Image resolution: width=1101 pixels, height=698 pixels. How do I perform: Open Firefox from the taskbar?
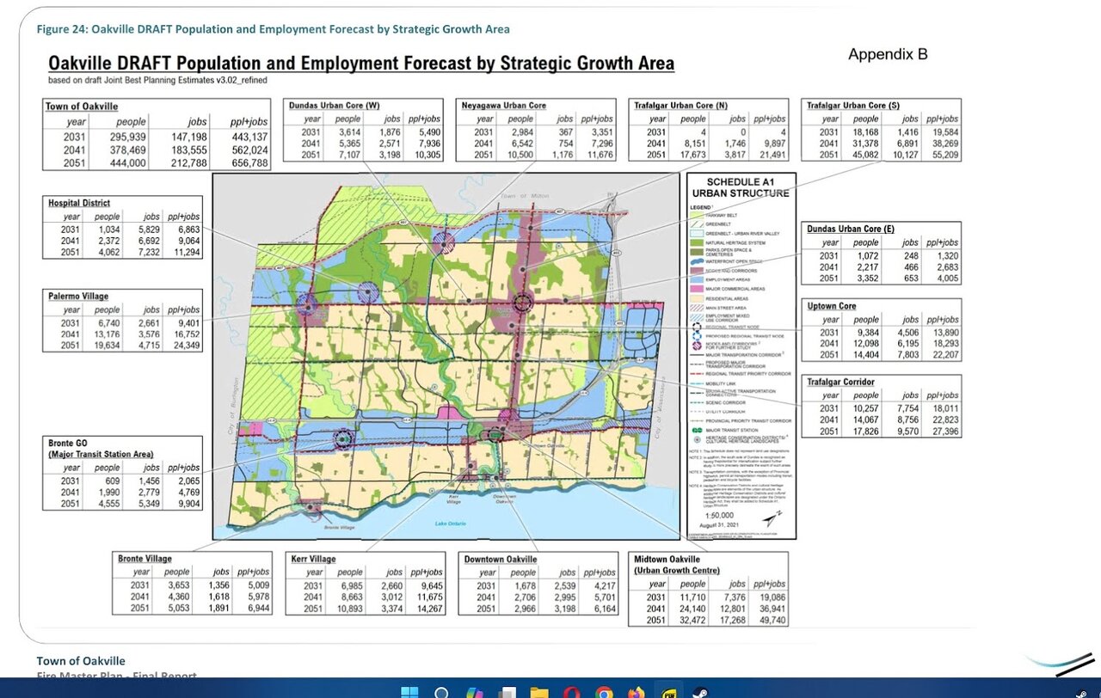coord(637,692)
